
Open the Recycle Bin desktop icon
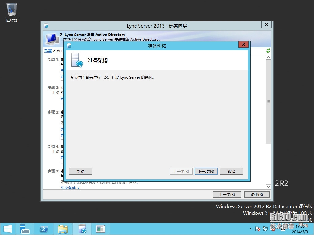click(12, 12)
